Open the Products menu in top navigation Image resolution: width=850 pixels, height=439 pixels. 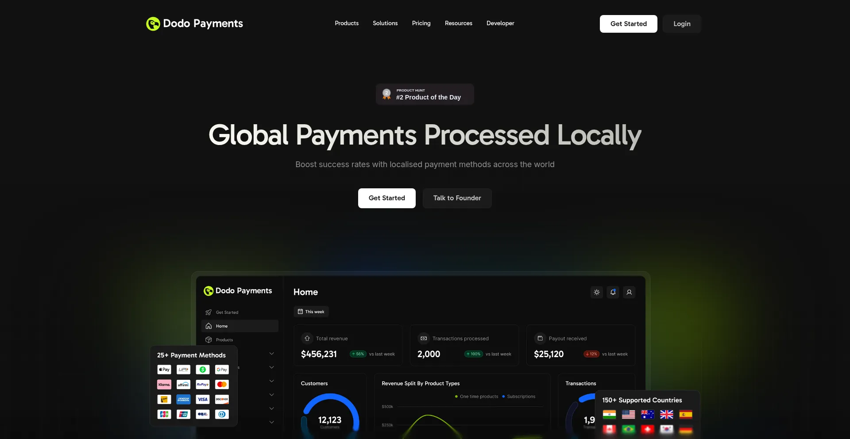347,23
